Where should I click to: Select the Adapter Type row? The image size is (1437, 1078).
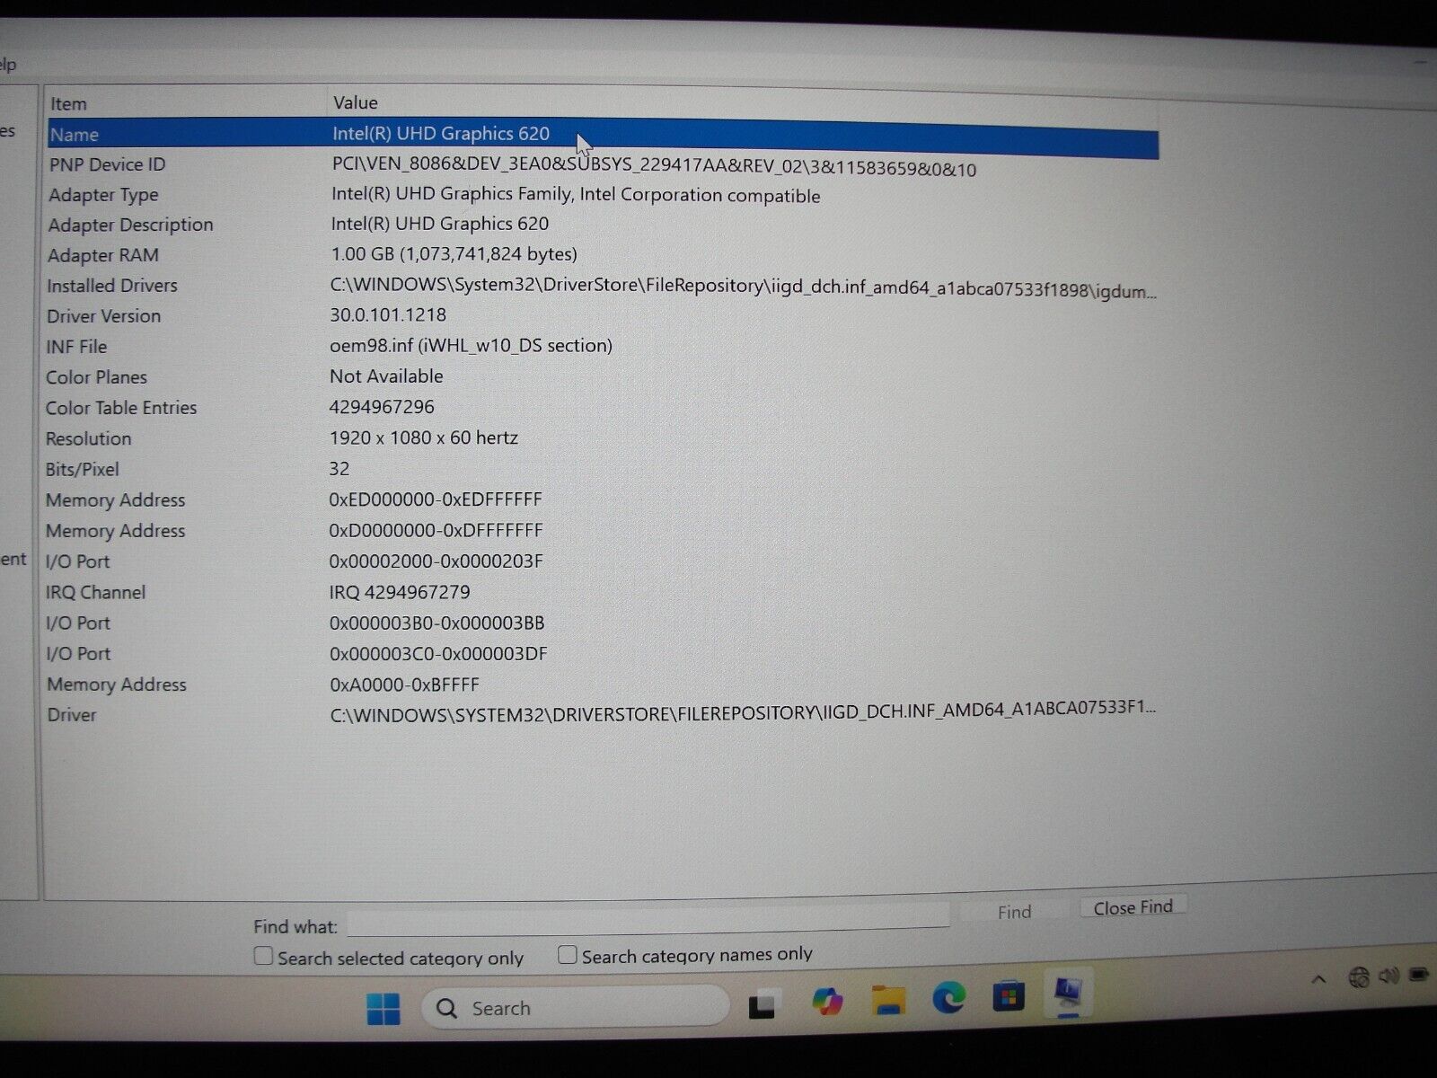[x=603, y=195]
